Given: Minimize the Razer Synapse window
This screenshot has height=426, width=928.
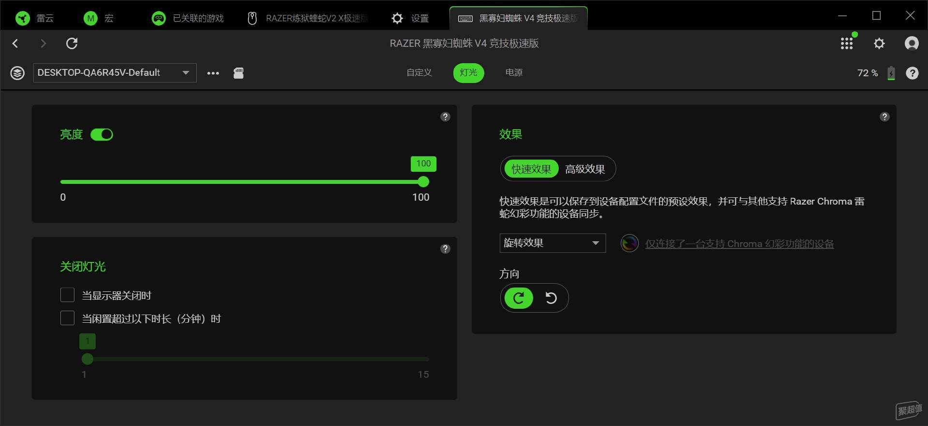Looking at the screenshot, I should click(x=842, y=16).
